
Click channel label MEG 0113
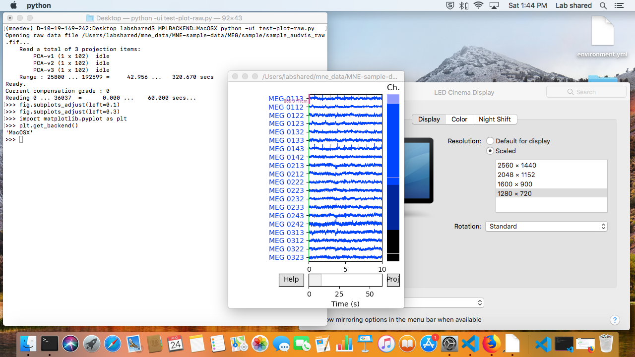(x=286, y=99)
